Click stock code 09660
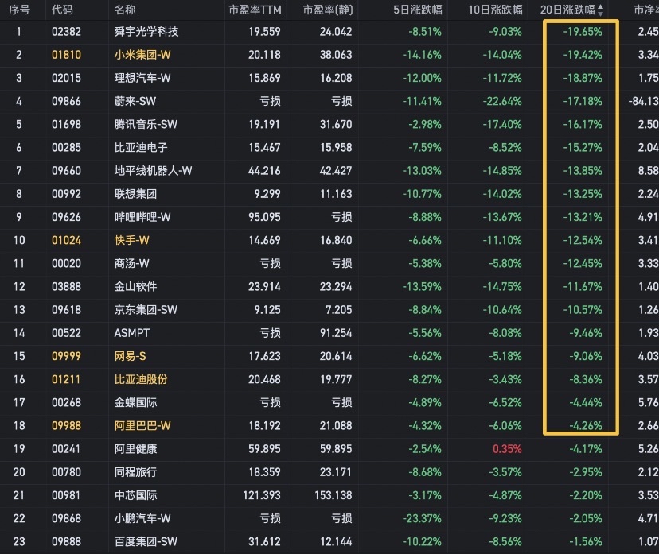Screen dimensions: 659x554 [x=66, y=171]
